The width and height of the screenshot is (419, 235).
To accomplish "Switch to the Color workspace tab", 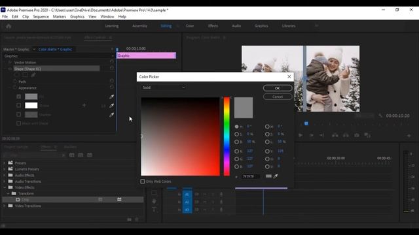I will (x=190, y=26).
